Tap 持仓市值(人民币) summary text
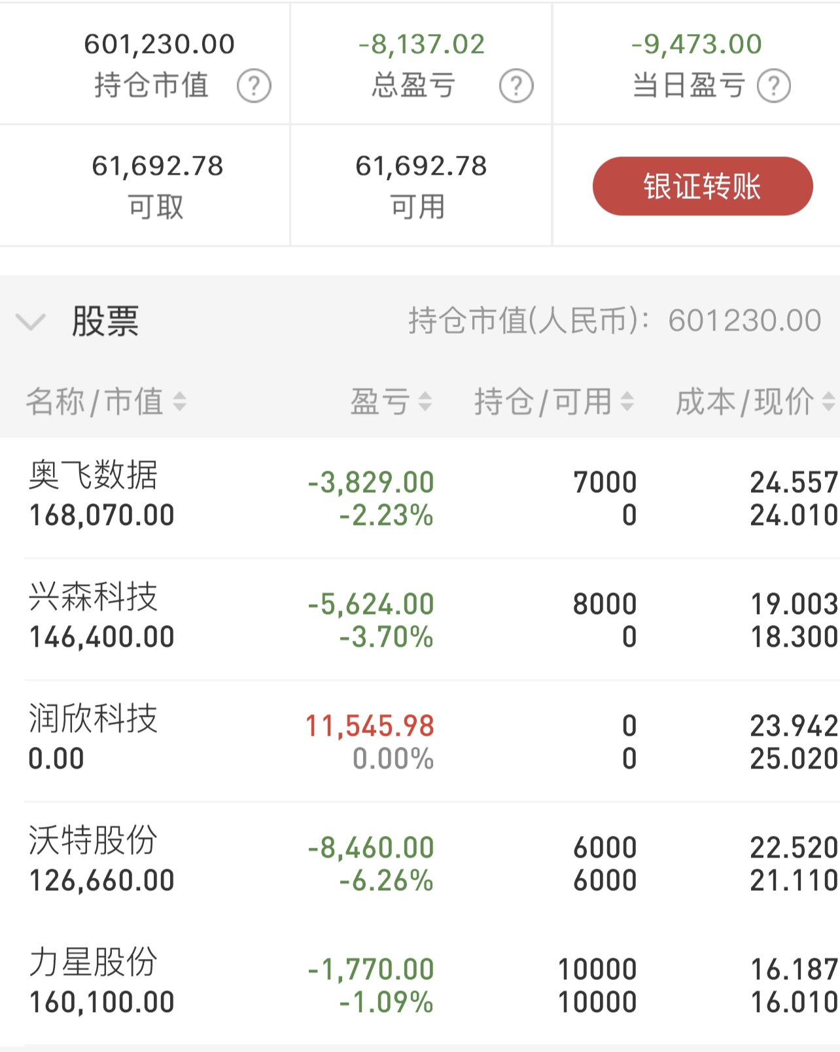Screen dimensions: 840x1052 (x=614, y=321)
